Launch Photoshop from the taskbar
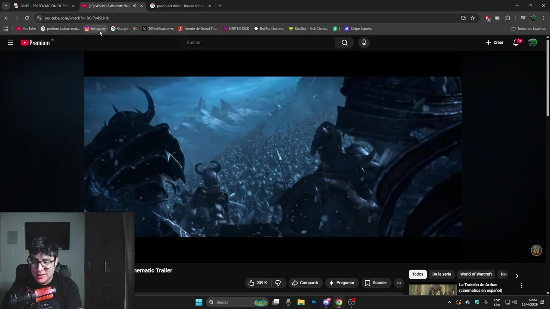Viewport: 550px width, 309px height. coord(314,302)
